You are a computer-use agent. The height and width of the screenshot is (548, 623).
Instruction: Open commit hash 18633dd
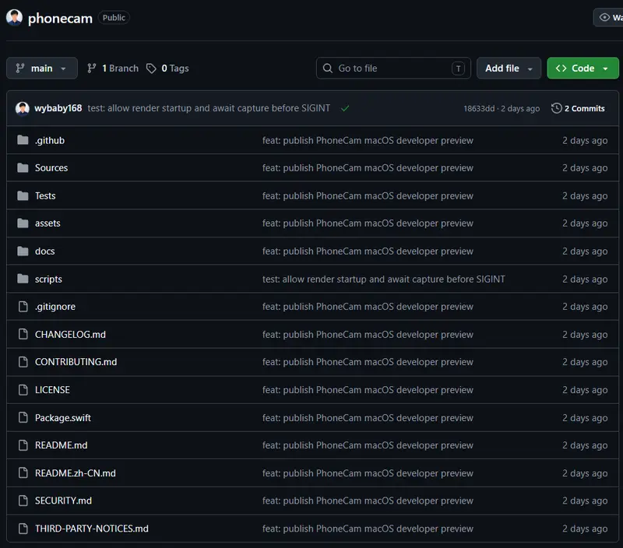coord(479,108)
